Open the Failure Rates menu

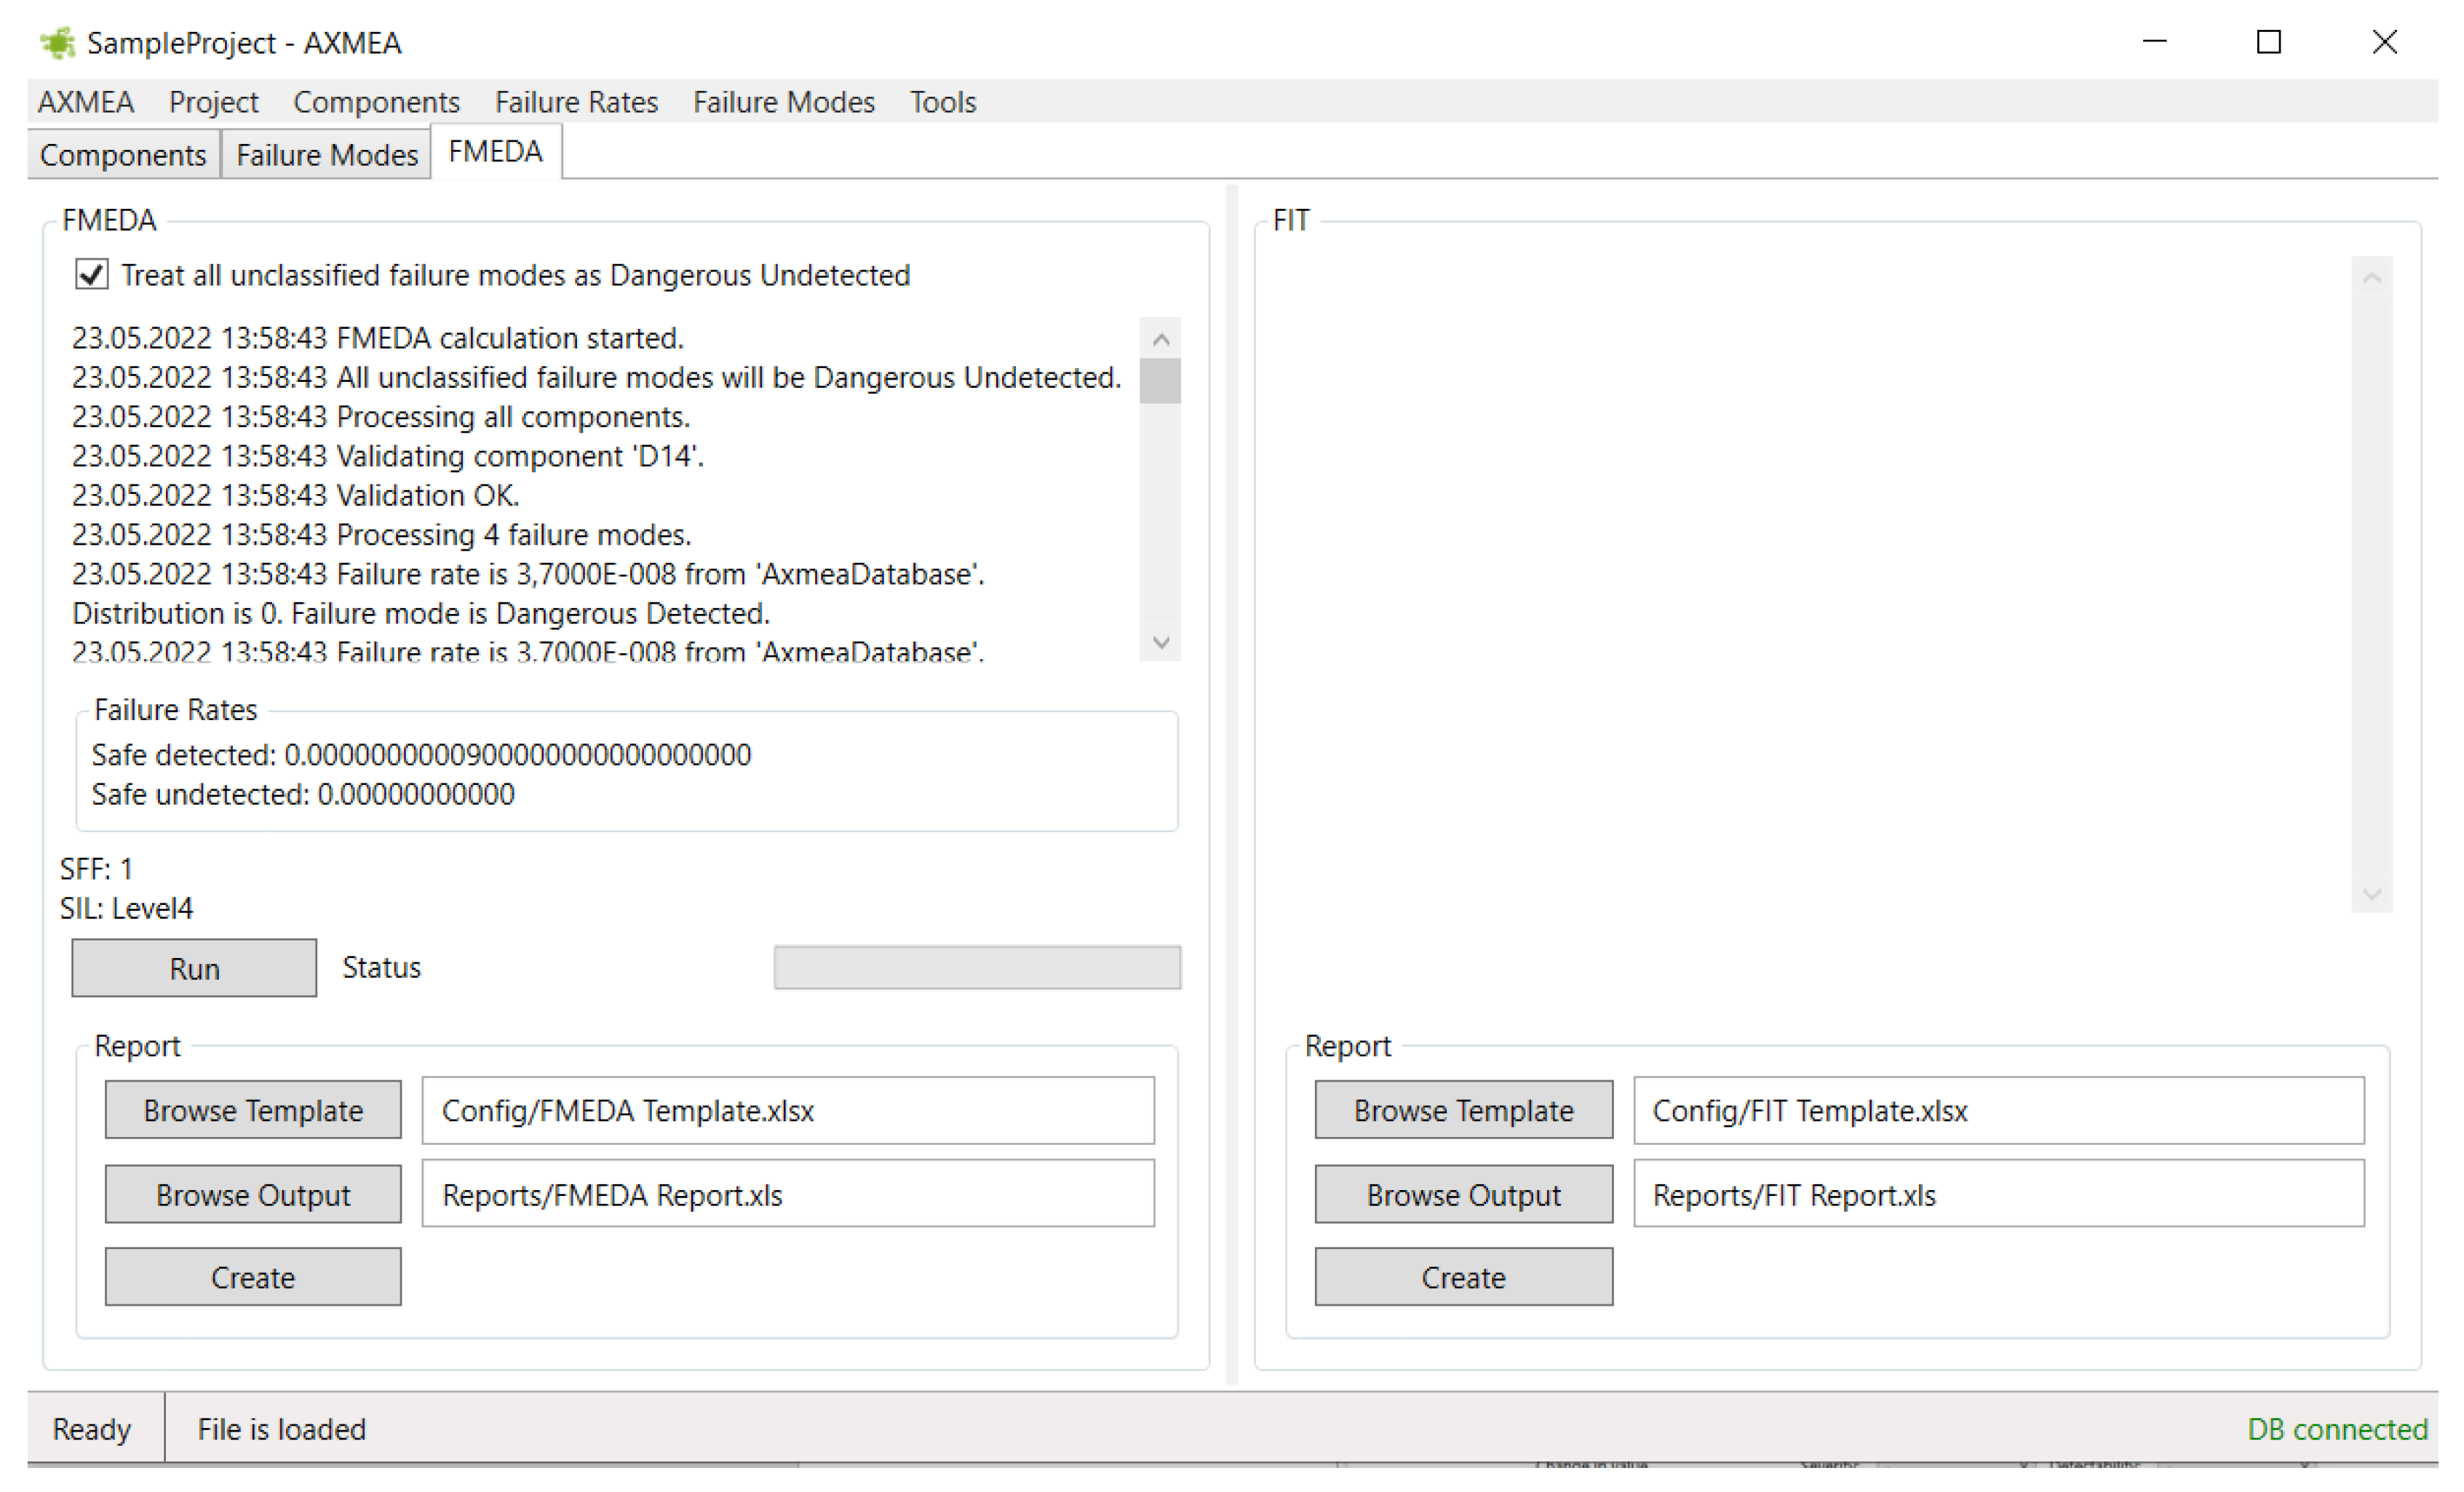pos(576,102)
